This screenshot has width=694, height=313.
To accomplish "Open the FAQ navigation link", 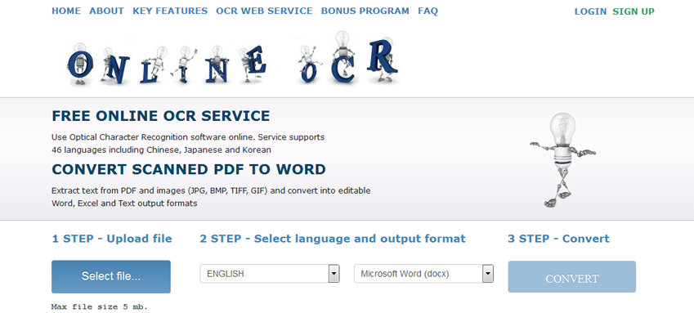I will (x=428, y=11).
